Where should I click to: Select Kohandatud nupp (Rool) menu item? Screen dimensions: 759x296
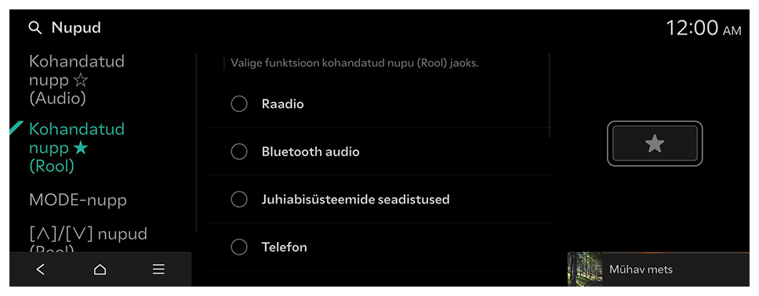pyautogui.click(x=78, y=147)
